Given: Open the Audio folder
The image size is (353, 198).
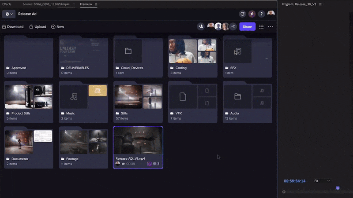Looking at the screenshot, I should click(248, 103).
